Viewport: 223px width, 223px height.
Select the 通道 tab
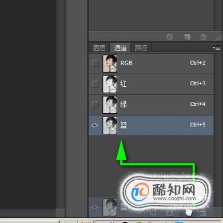click(x=120, y=48)
